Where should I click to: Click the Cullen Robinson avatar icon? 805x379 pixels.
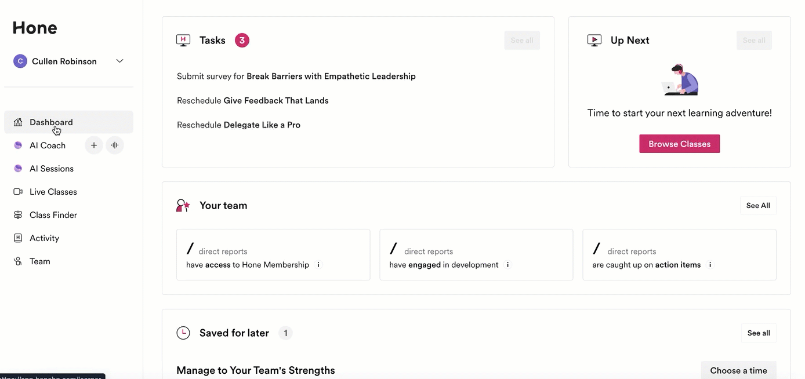click(x=20, y=61)
